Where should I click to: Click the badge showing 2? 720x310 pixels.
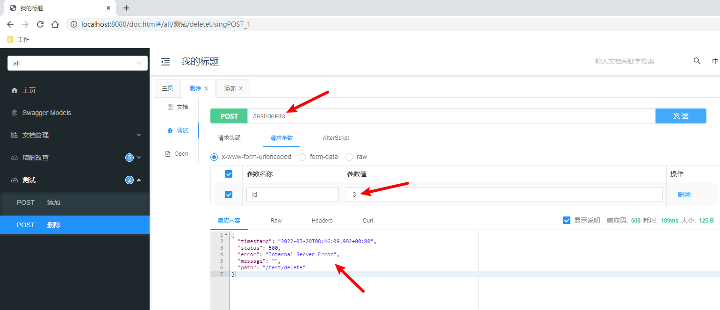point(130,180)
